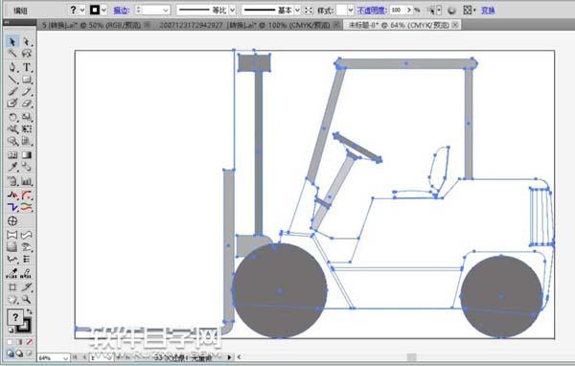Set fill to None red-slash button
575x366 pixels.
30,342
